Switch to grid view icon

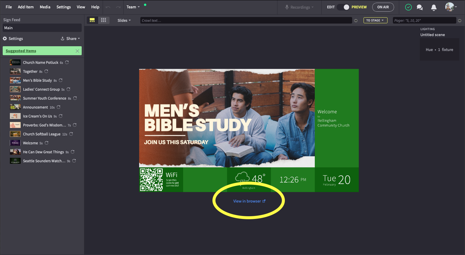(x=104, y=20)
